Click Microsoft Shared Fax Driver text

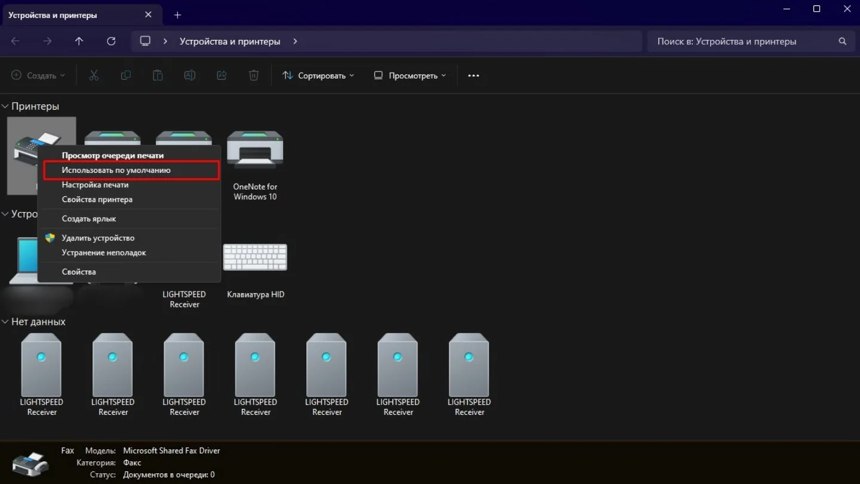point(171,451)
